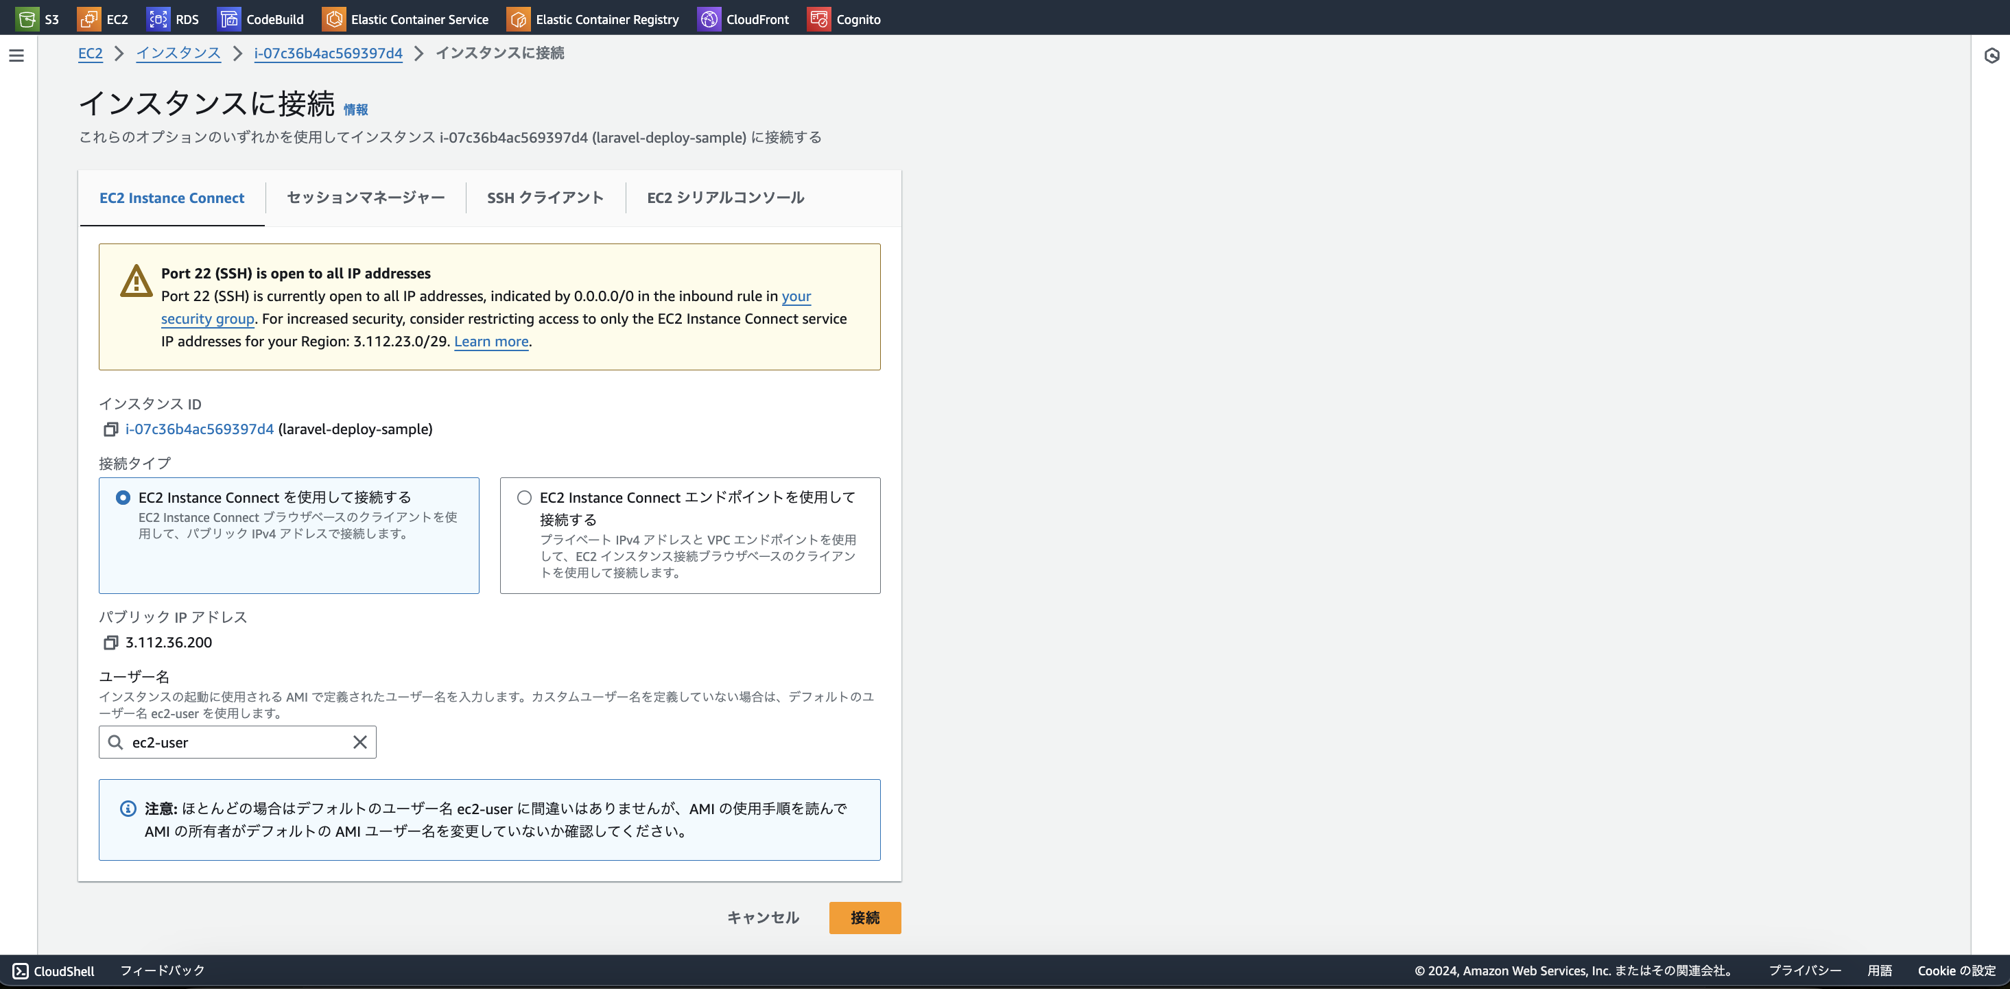Open Elastic Container Service
The height and width of the screenshot is (989, 2010).
(x=405, y=19)
